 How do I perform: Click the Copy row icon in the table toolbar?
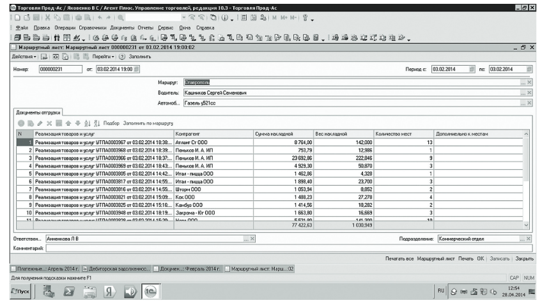pyautogui.click(x=31, y=123)
